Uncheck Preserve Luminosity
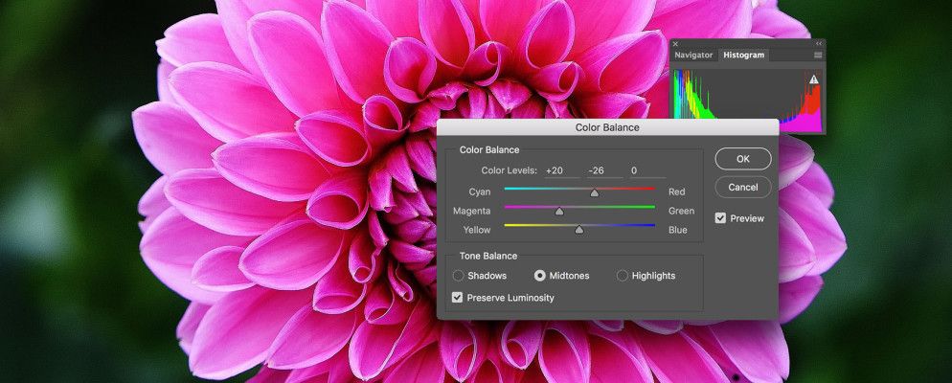Viewport: 952px width, 383px height. pos(457,298)
